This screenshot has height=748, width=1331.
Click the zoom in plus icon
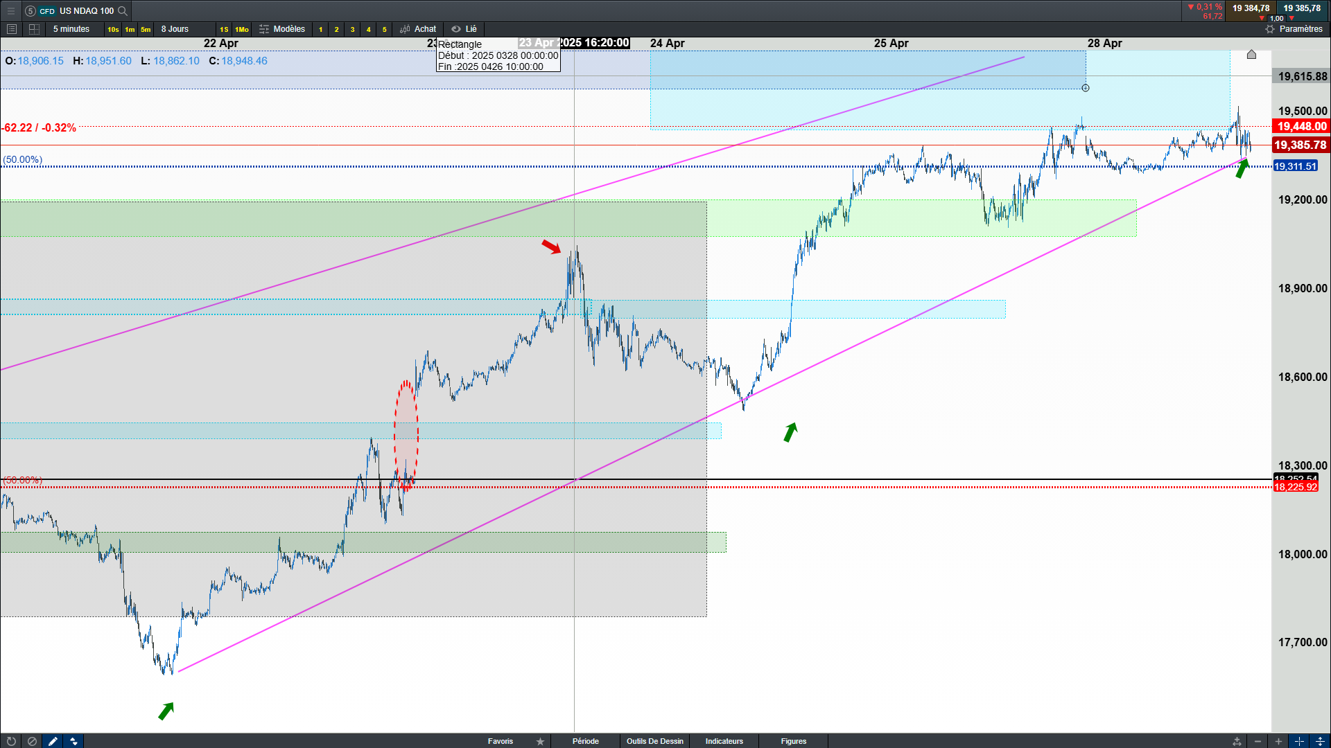pos(1278,741)
